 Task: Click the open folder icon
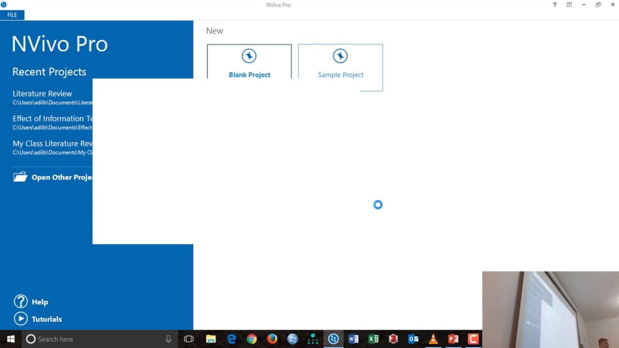20,177
